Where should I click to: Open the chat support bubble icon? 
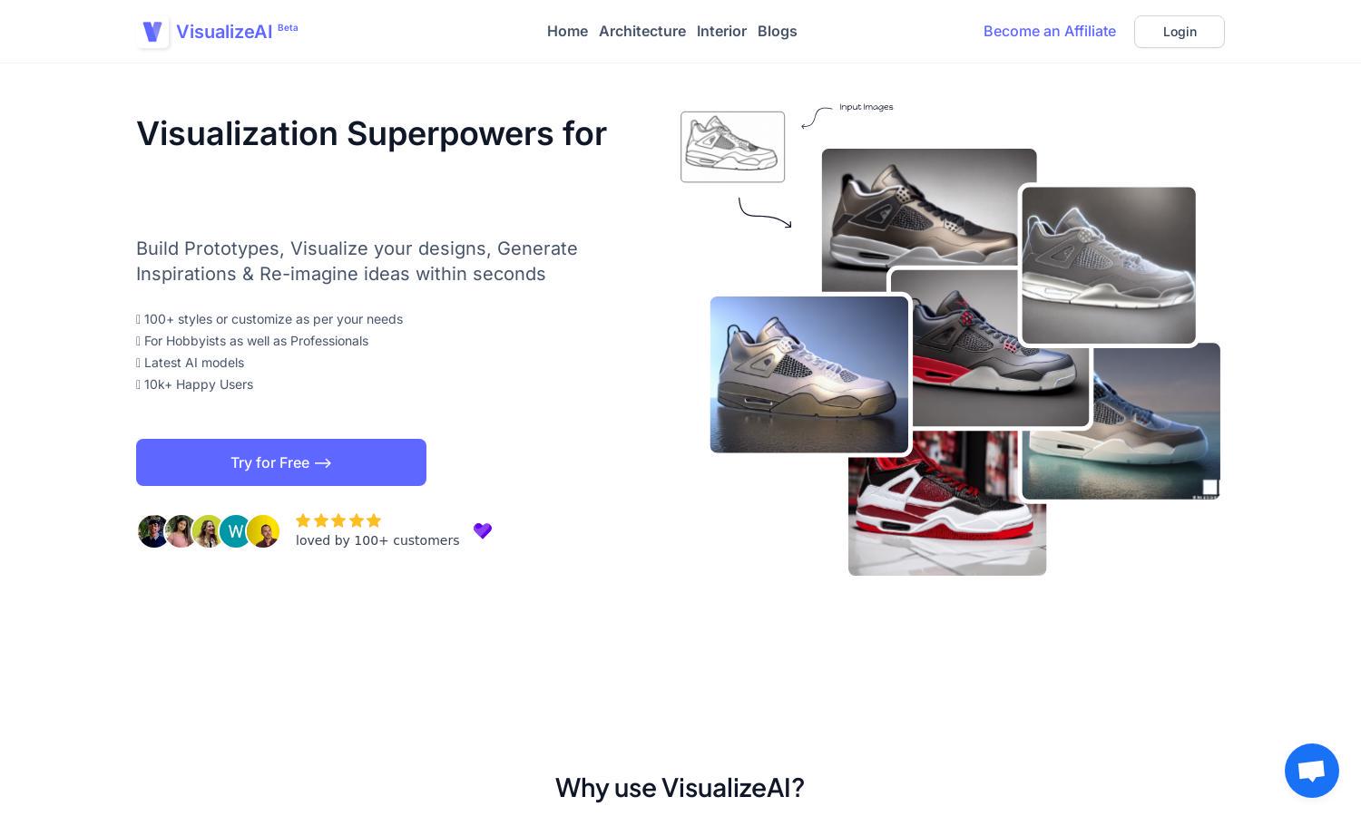1312,771
